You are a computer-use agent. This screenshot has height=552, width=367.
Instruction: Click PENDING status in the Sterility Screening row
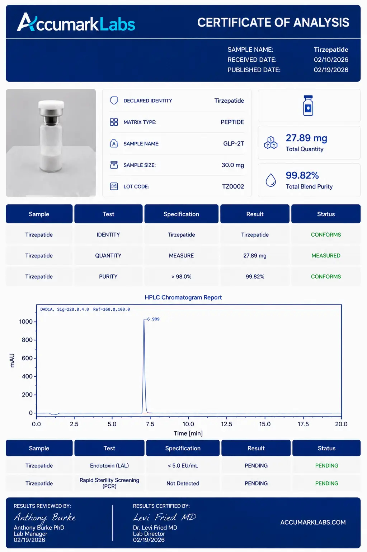(326, 483)
